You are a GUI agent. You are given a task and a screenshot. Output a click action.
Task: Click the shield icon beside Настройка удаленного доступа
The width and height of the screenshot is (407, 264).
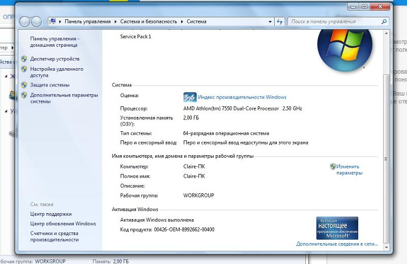[x=24, y=69]
